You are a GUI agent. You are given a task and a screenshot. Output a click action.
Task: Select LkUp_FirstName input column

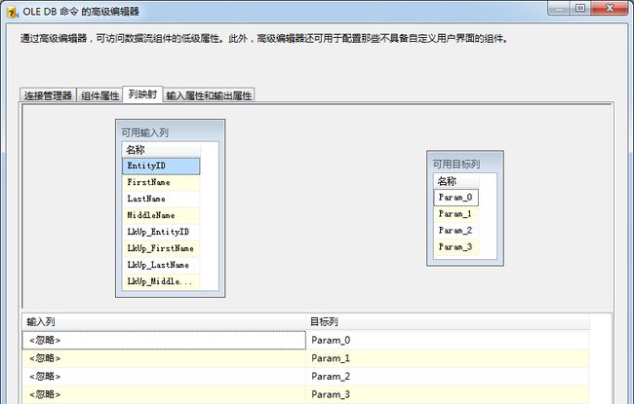[161, 248]
